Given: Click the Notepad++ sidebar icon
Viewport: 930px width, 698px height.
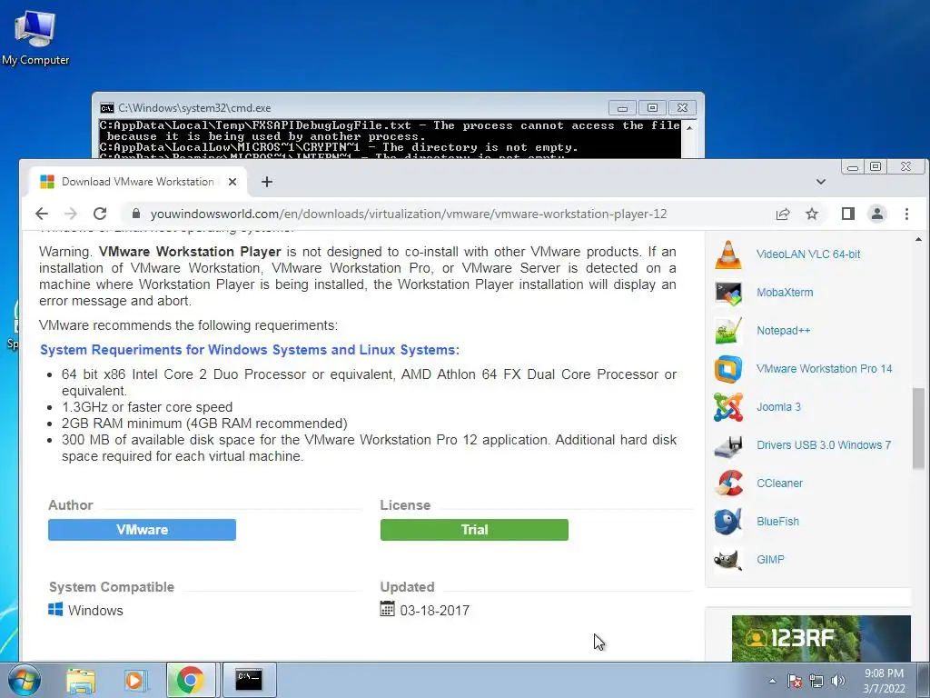Looking at the screenshot, I should (728, 331).
